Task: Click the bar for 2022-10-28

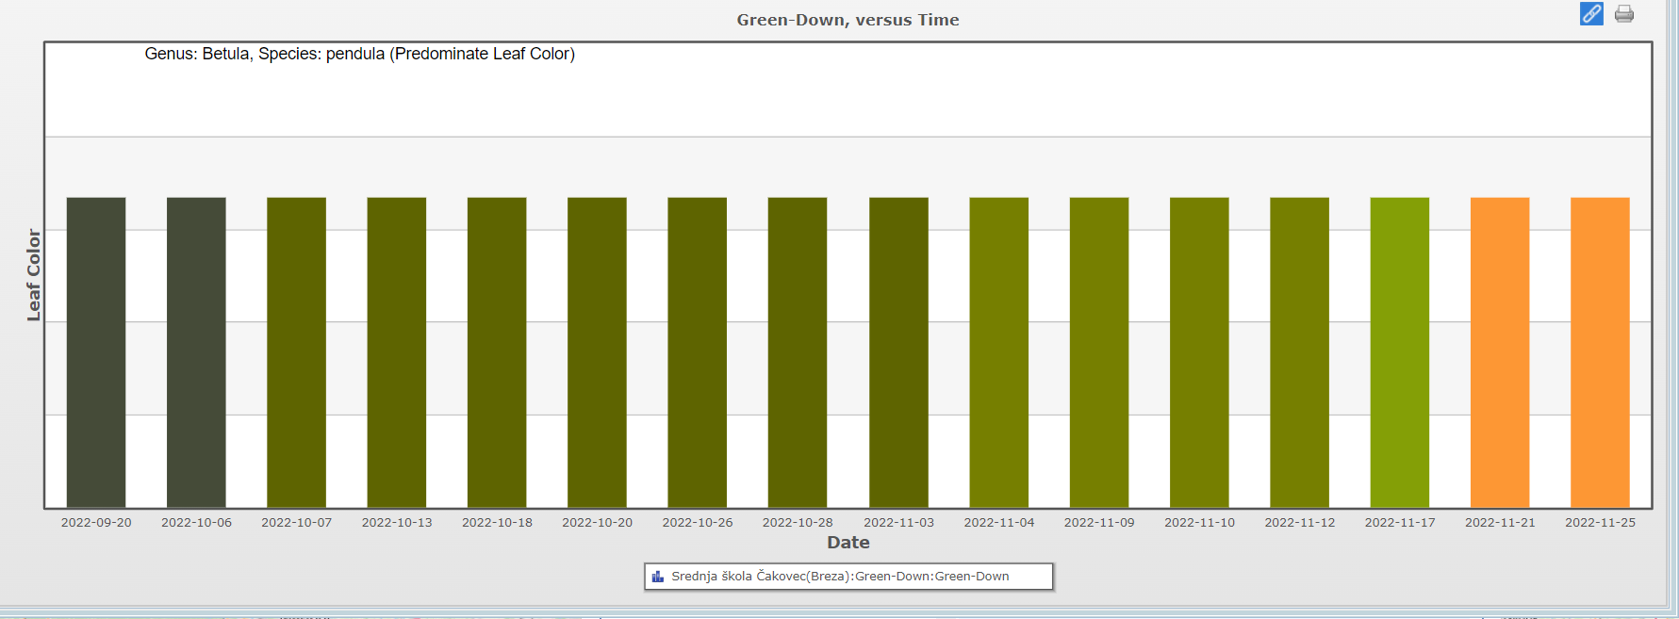Action: click(798, 352)
